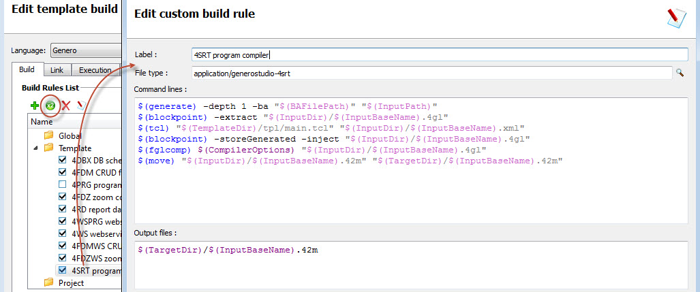Click the Project folder icon
The width and height of the screenshot is (700, 292).
[48, 282]
